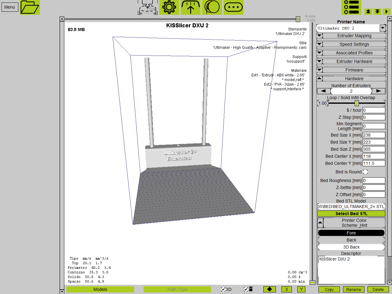Open the style gear settings icon
Viewport: 392px width, 294px height.
tap(169, 7)
